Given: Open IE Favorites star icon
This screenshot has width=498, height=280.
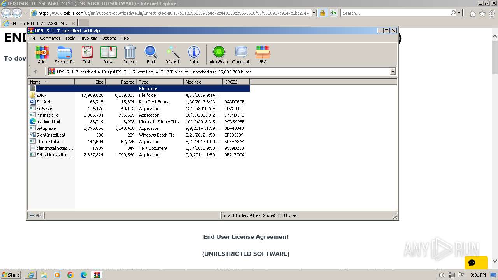Looking at the screenshot, I should point(482,14).
